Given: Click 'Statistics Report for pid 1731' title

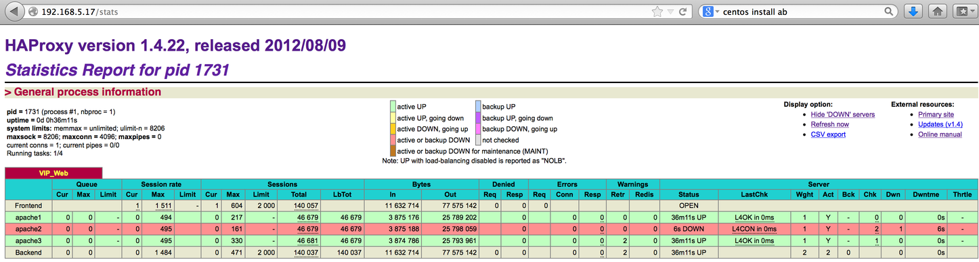Looking at the screenshot, I should click(x=117, y=70).
